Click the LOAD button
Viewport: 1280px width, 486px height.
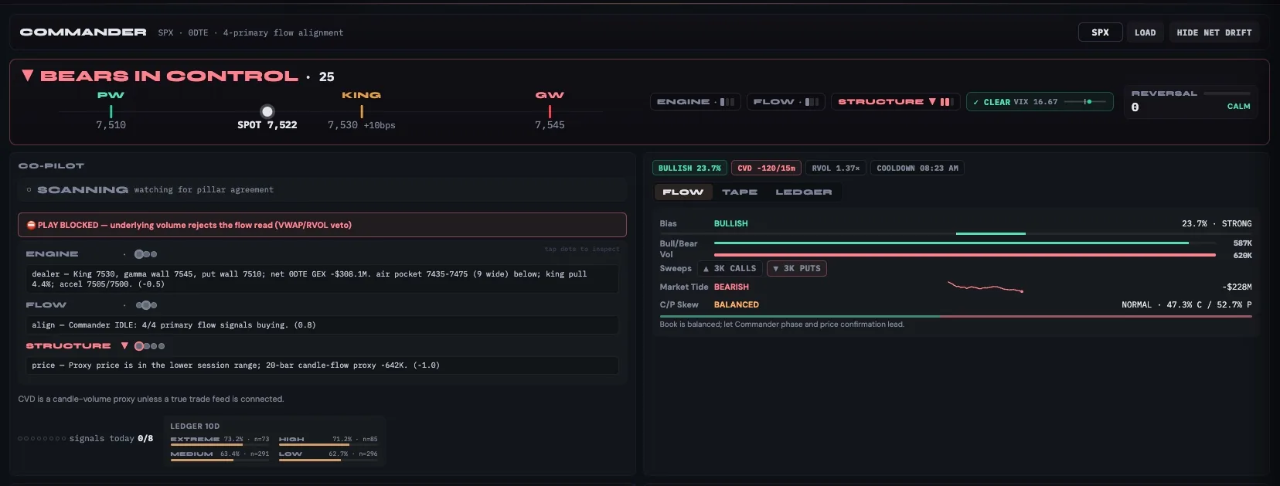point(1145,32)
